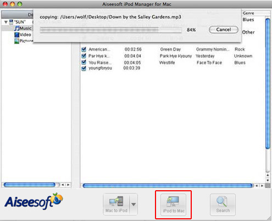Image resolution: width=272 pixels, height=221 pixels.
Task: Click the SUN iPod device icon
Action: pyautogui.click(x=11, y=22)
